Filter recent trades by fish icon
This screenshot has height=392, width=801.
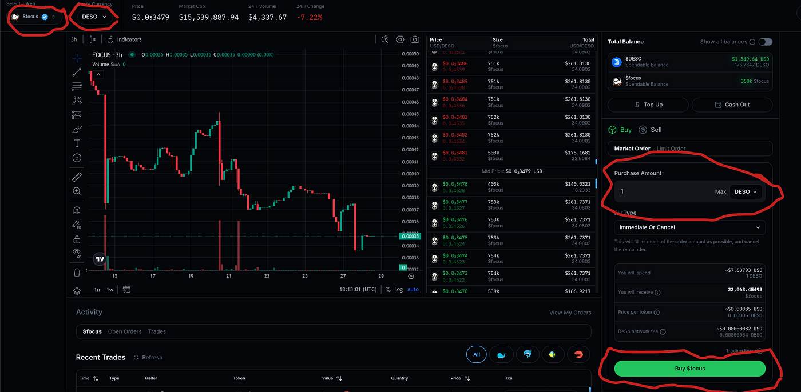coord(553,354)
